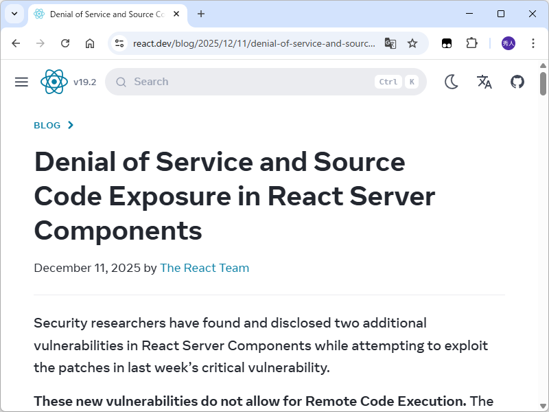Click the site information icon in the address bar
Screen dimensions: 549x412
119,43
